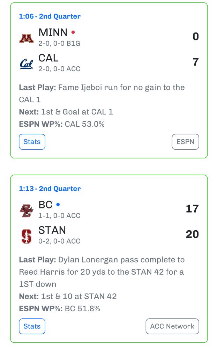Open Stats for the BC vs STAN game

coord(32,326)
